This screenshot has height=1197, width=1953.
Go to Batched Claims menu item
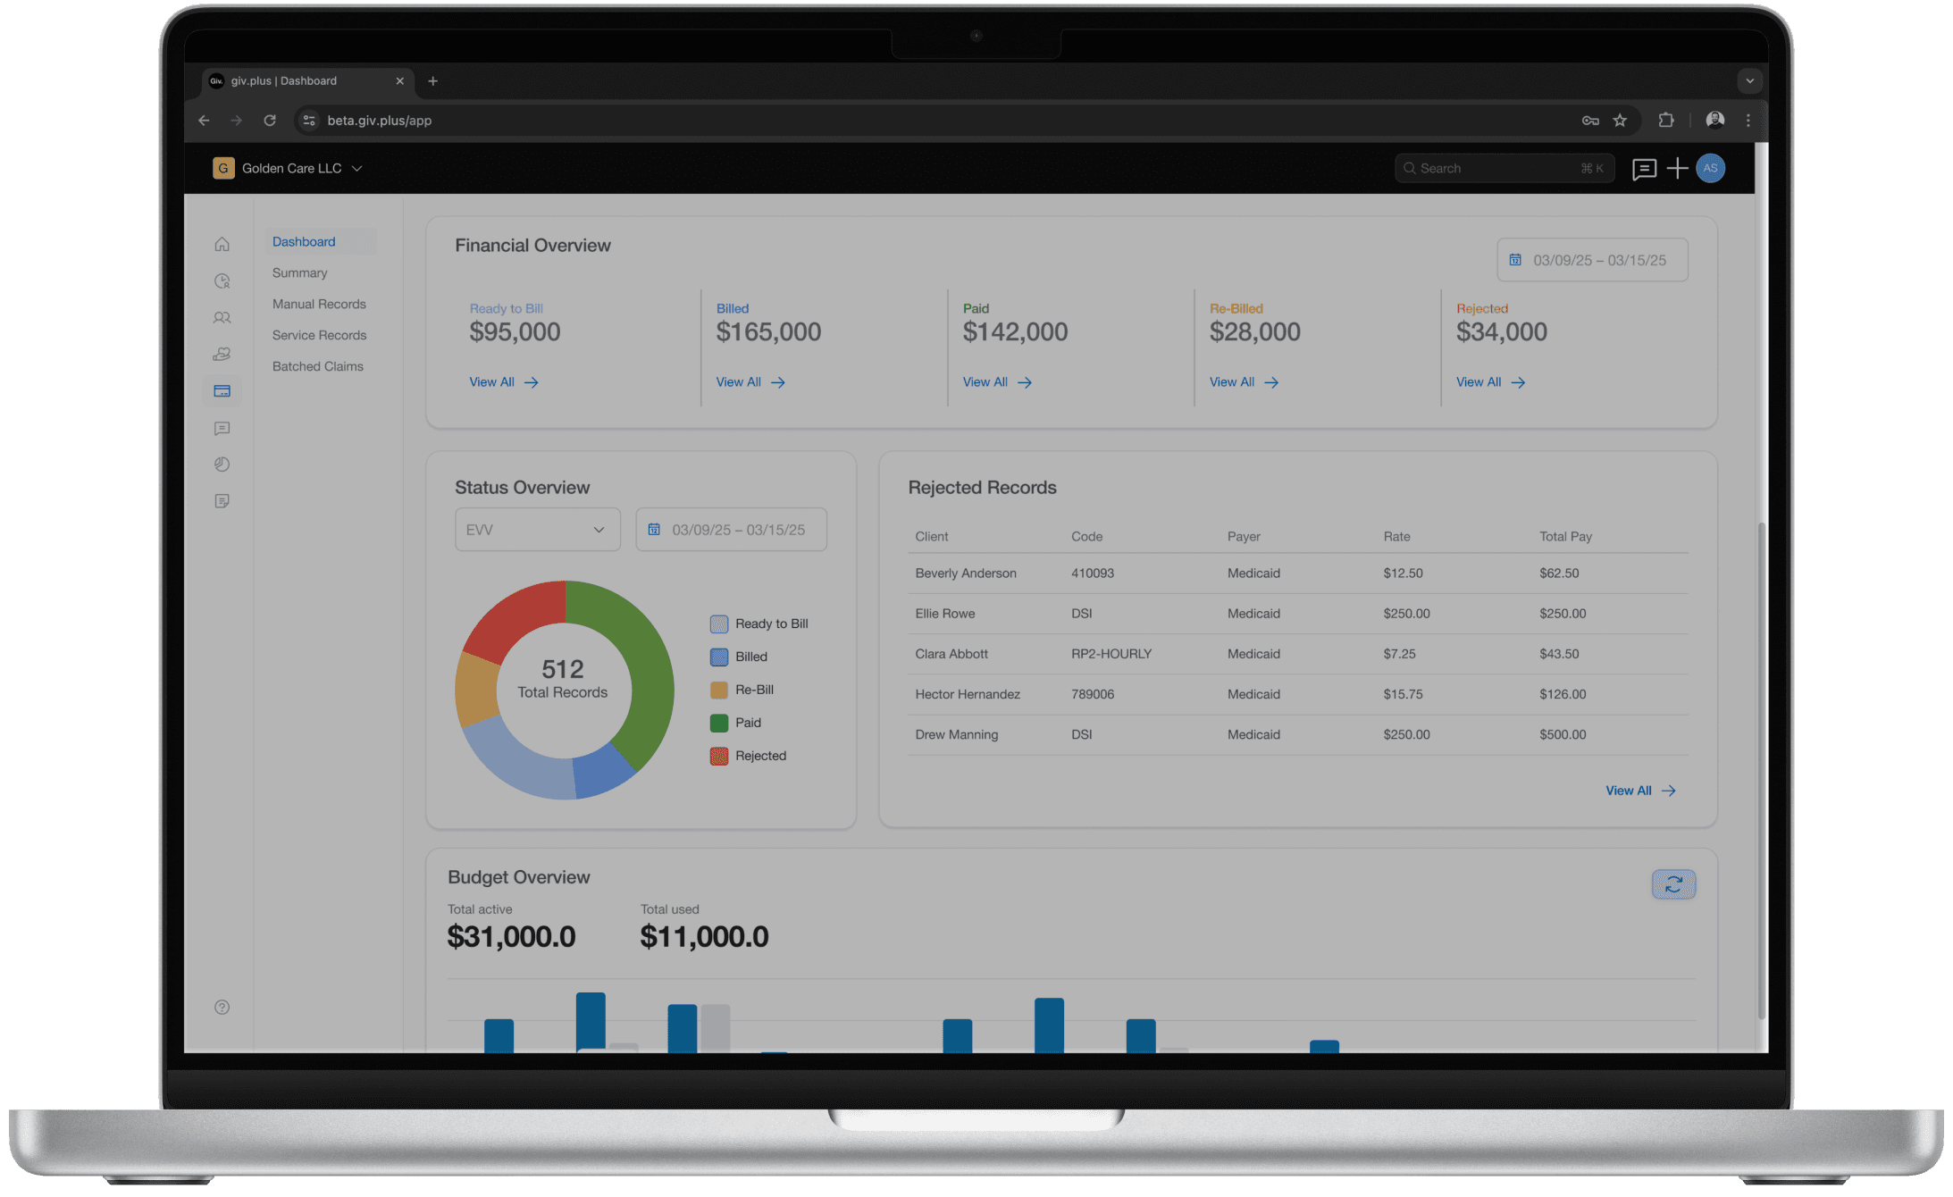[317, 366]
